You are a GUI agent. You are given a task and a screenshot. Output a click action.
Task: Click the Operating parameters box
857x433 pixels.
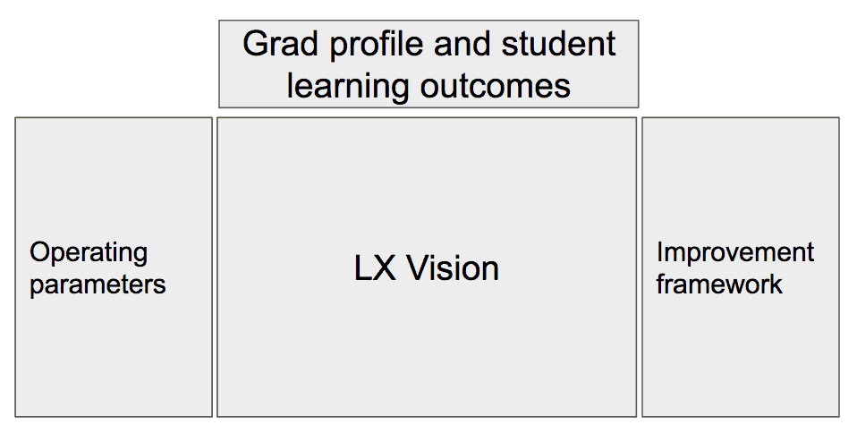[114, 267]
